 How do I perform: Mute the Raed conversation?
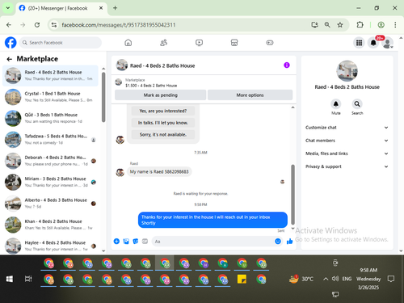[x=336, y=104]
